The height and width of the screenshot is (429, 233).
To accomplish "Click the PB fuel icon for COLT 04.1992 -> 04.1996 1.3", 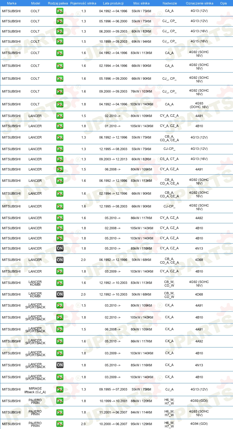I will tap(60, 11).
